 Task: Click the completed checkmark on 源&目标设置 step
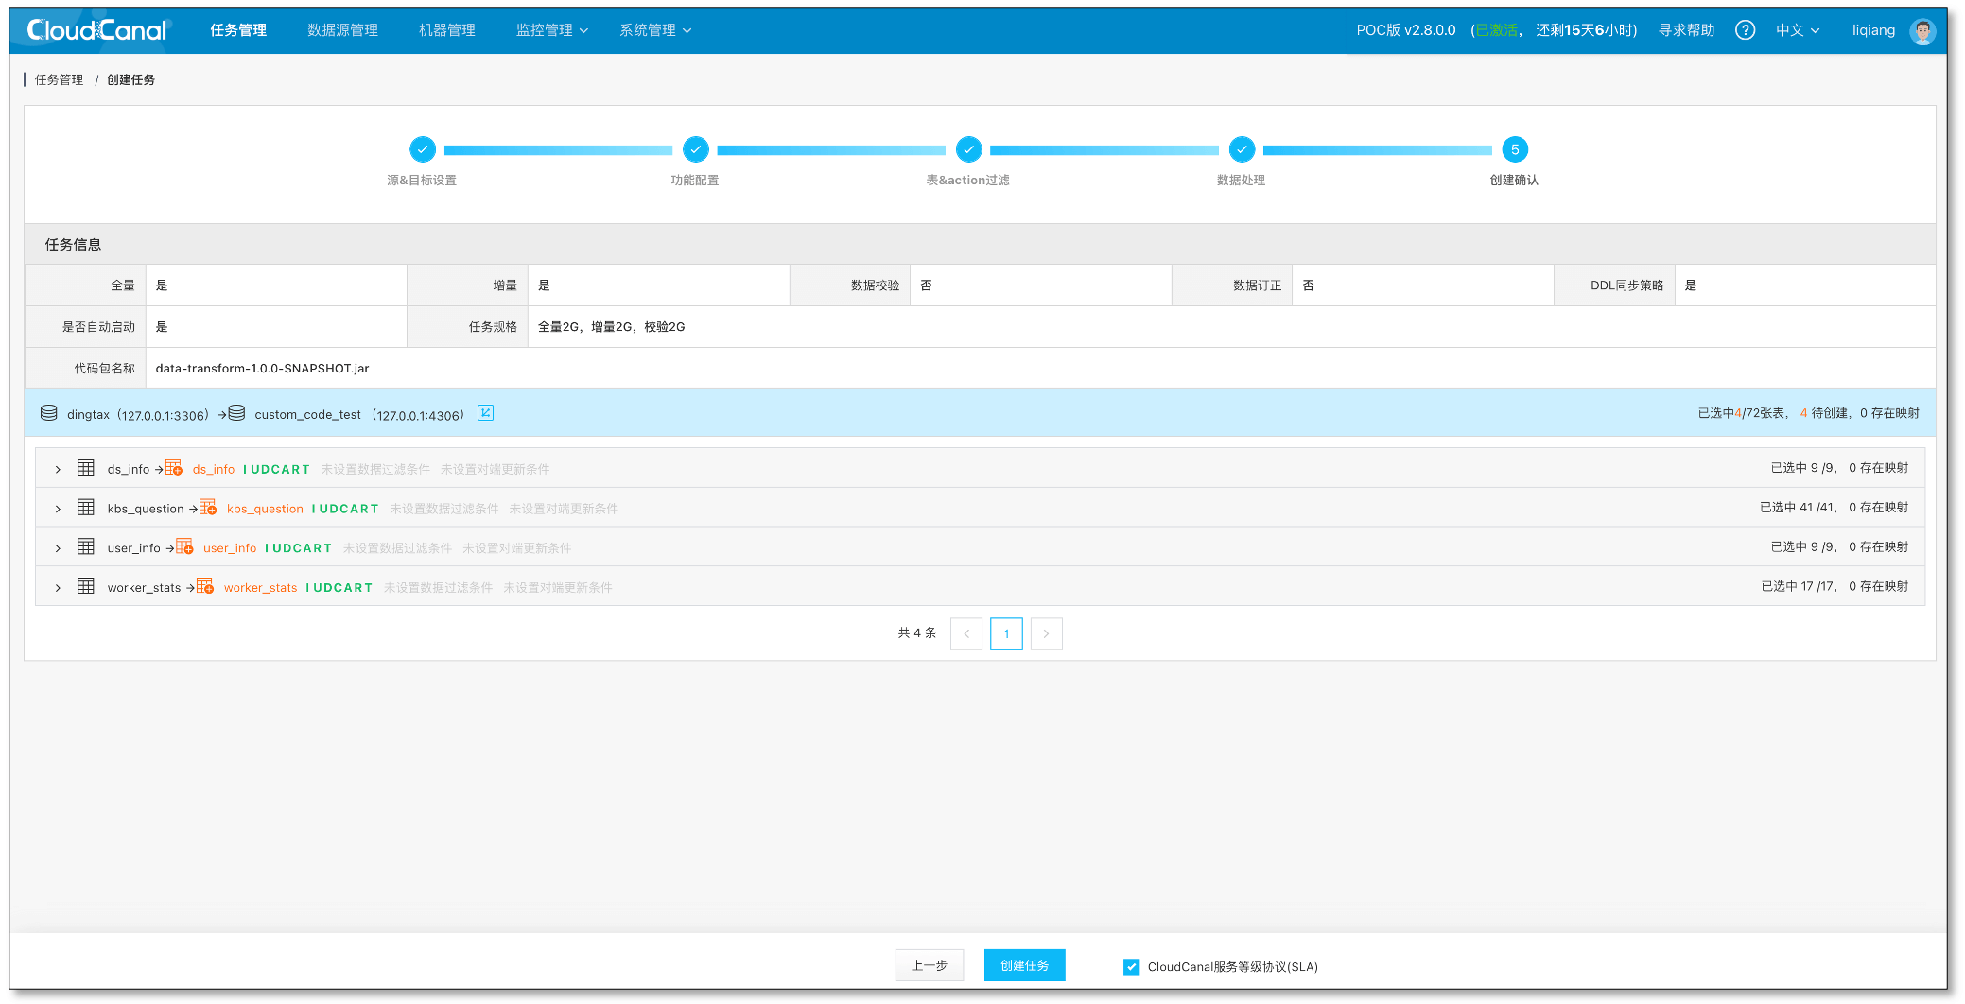(x=423, y=149)
